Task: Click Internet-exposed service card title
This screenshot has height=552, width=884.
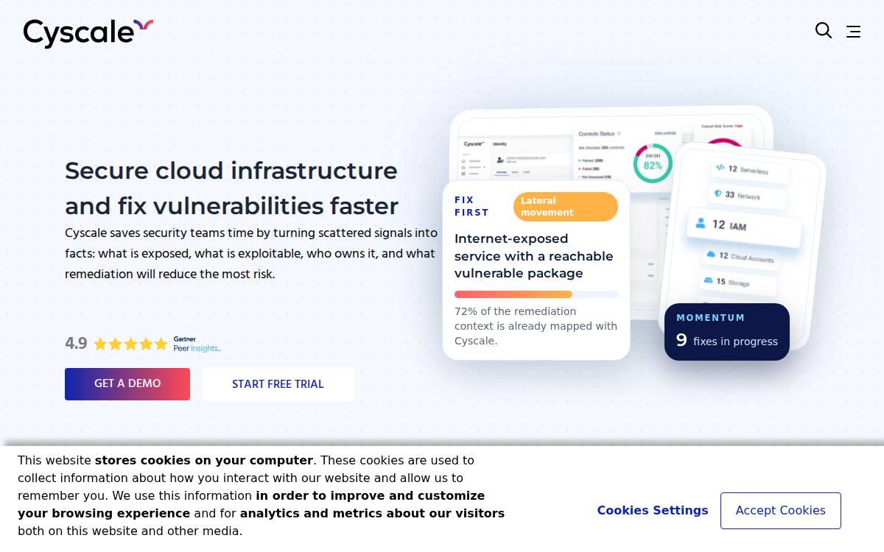Action: pos(534,256)
